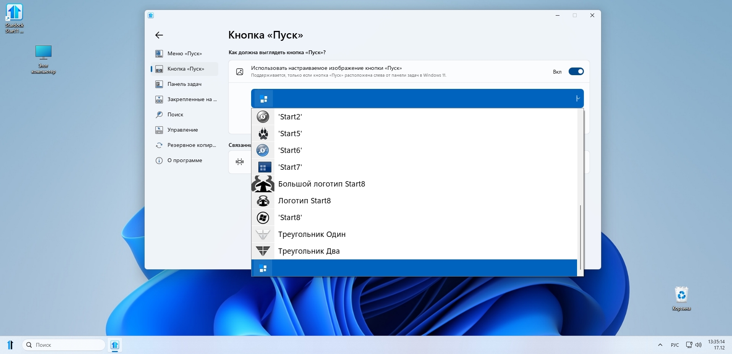Viewport: 732px width, 354px height.
Task: Select Треугольник Один button image
Action: point(414,234)
